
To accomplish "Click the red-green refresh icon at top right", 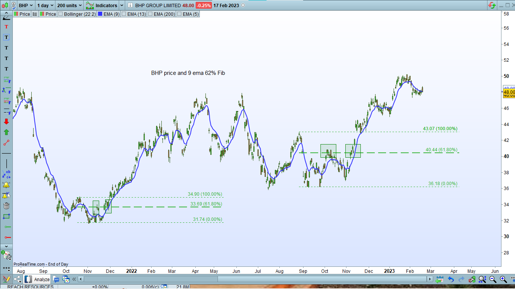I will tap(492, 6).
